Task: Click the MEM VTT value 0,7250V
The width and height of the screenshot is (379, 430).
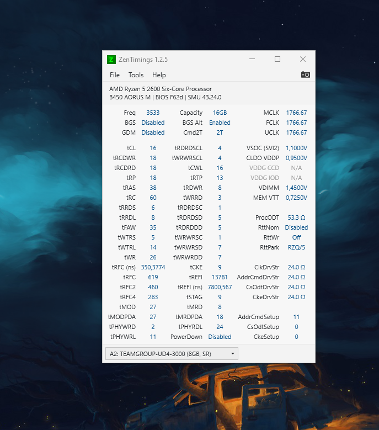Action: click(x=296, y=198)
